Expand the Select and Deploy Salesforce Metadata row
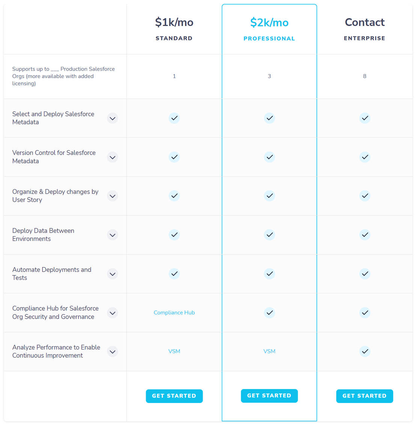This screenshot has height=427, width=416. pos(112,118)
